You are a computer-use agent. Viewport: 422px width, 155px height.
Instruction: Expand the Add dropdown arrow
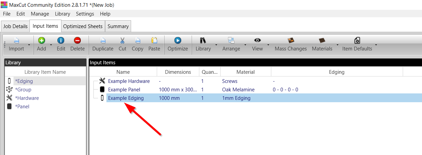pyautogui.click(x=51, y=45)
